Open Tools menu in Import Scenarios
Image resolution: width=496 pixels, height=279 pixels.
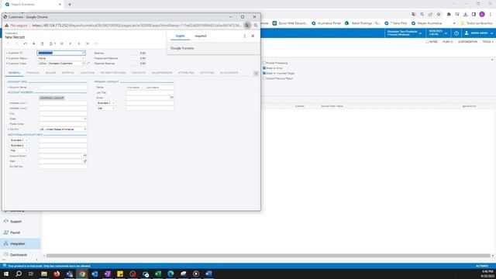[487, 42]
